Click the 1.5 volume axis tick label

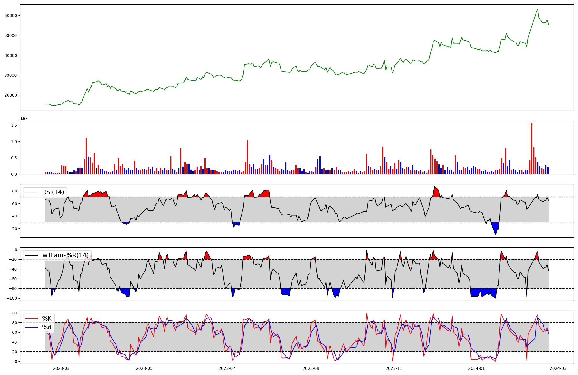(14, 125)
